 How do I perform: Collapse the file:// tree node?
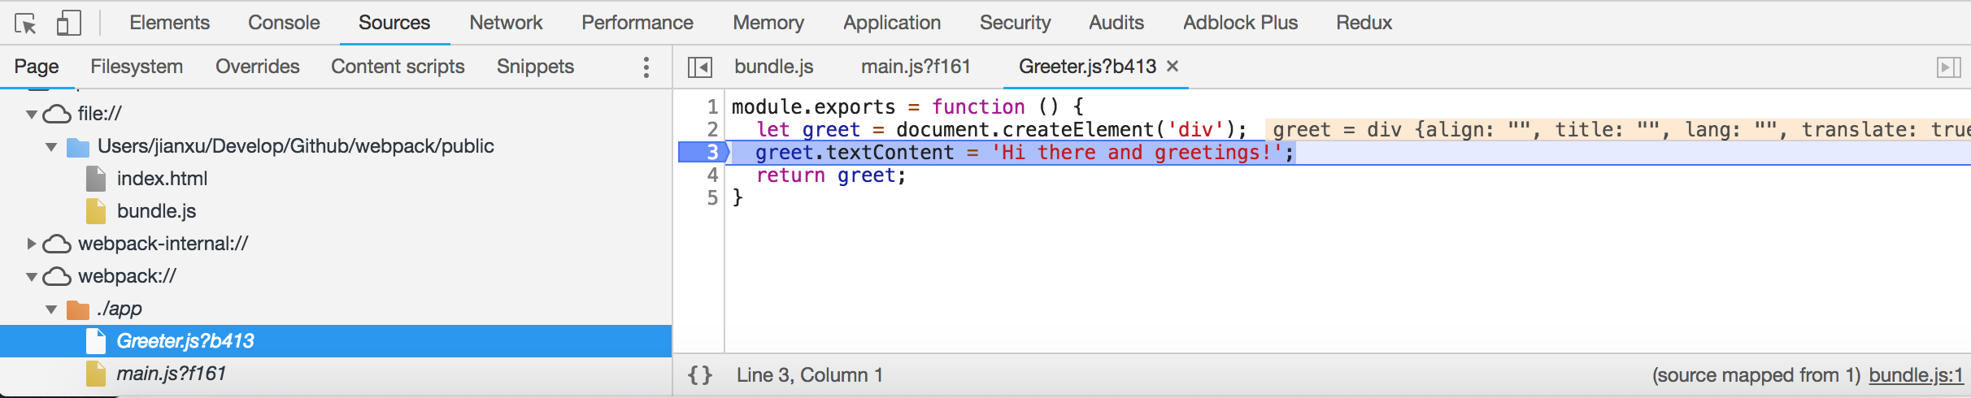pos(32,115)
